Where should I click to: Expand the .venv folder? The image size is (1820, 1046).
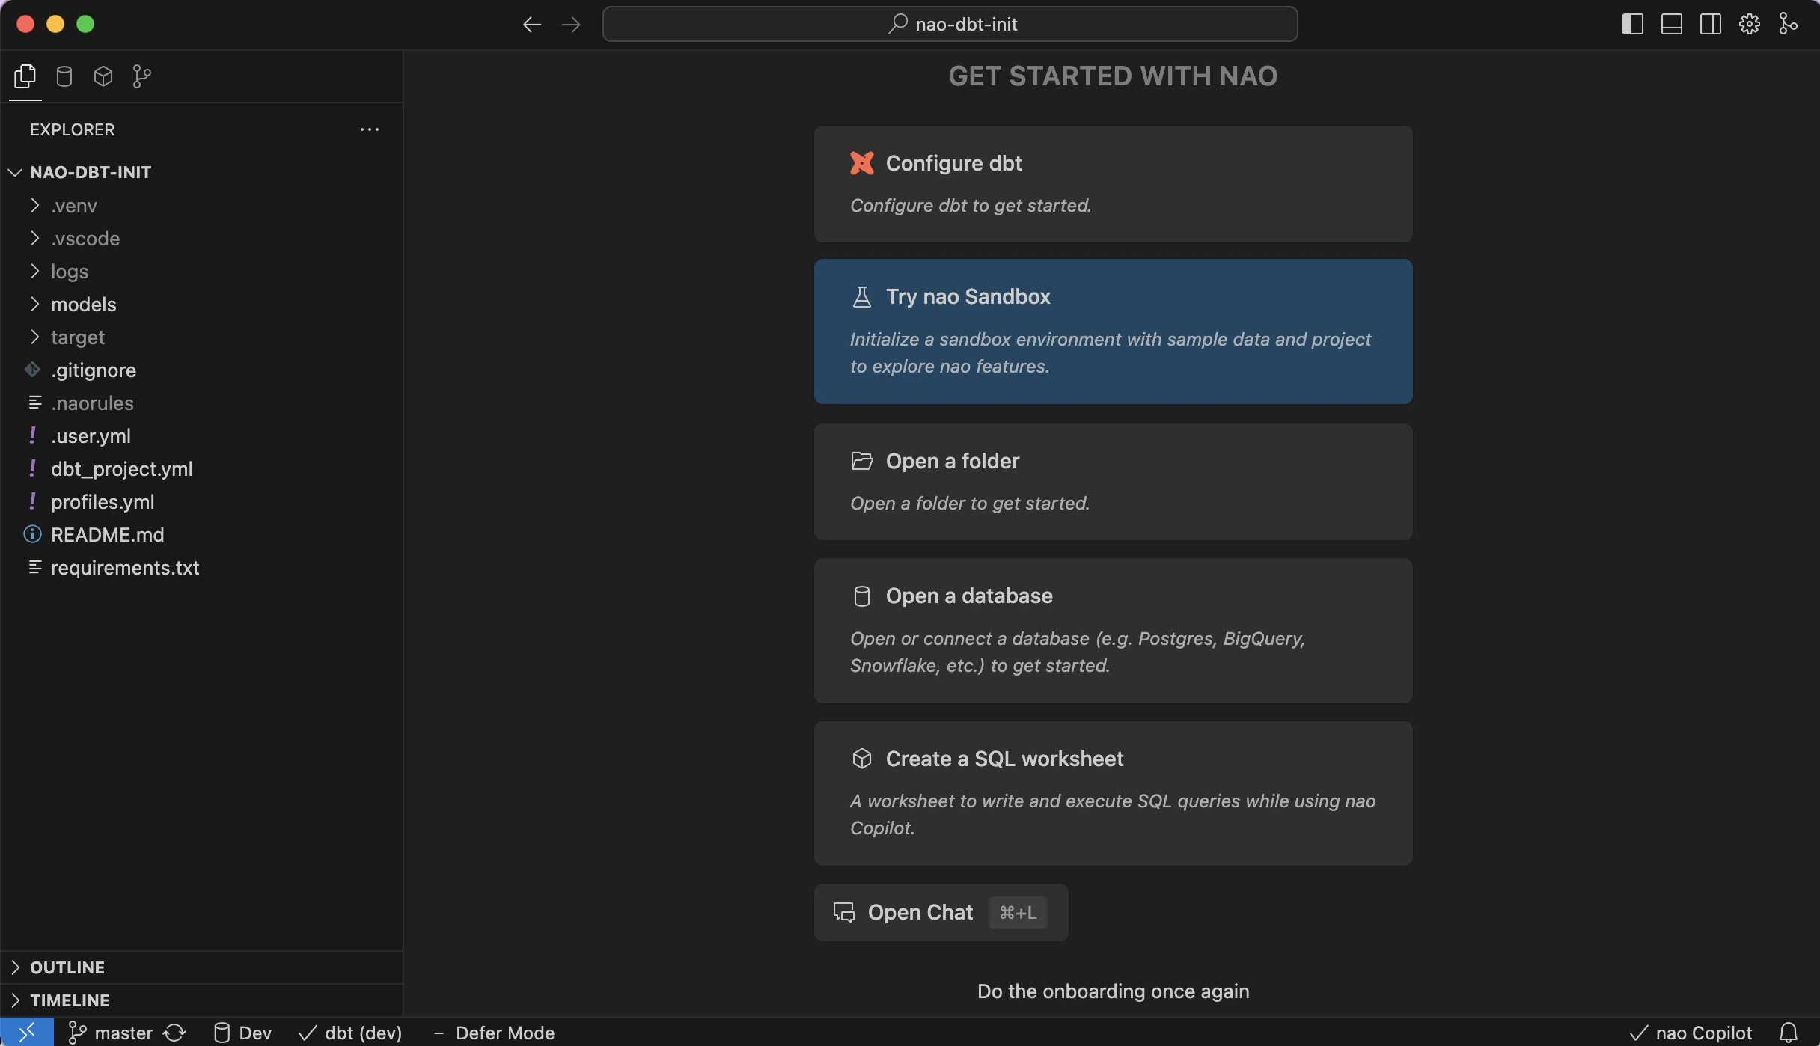tap(202, 206)
